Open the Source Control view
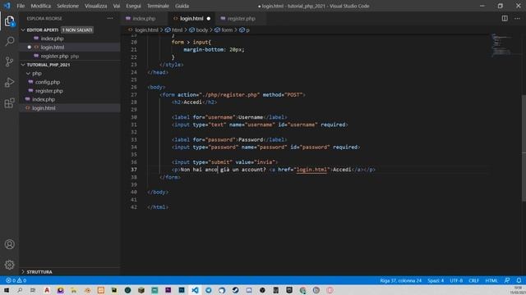This screenshot has width=526, height=295. coord(9,61)
